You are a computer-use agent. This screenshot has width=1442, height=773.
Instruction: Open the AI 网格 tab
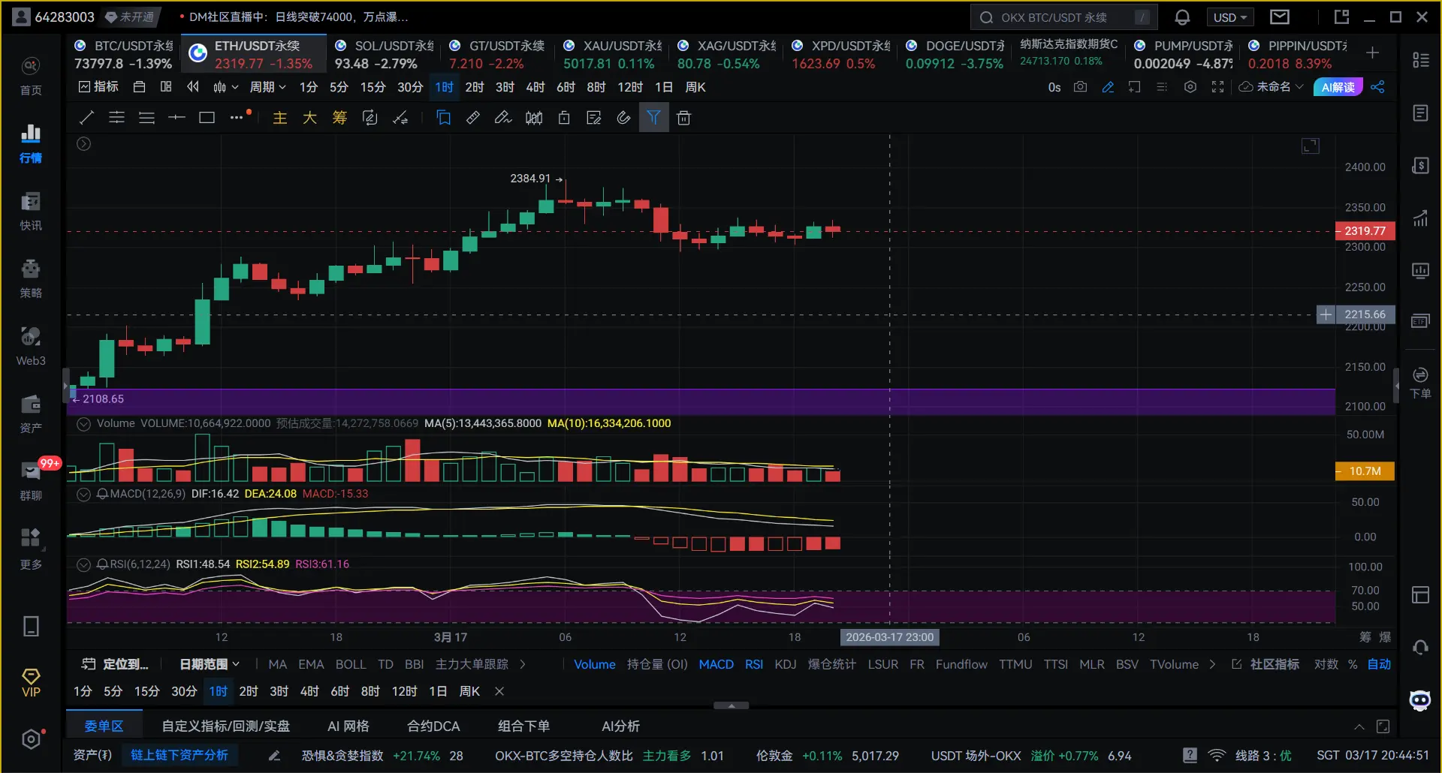(348, 726)
